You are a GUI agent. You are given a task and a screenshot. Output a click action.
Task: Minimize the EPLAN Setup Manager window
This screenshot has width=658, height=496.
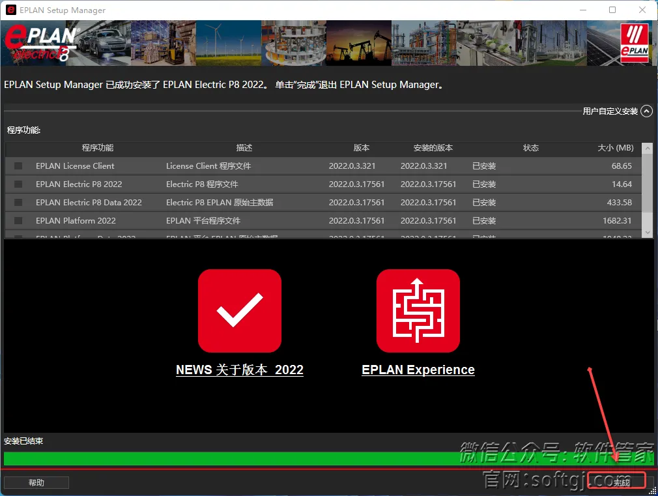[582, 10]
